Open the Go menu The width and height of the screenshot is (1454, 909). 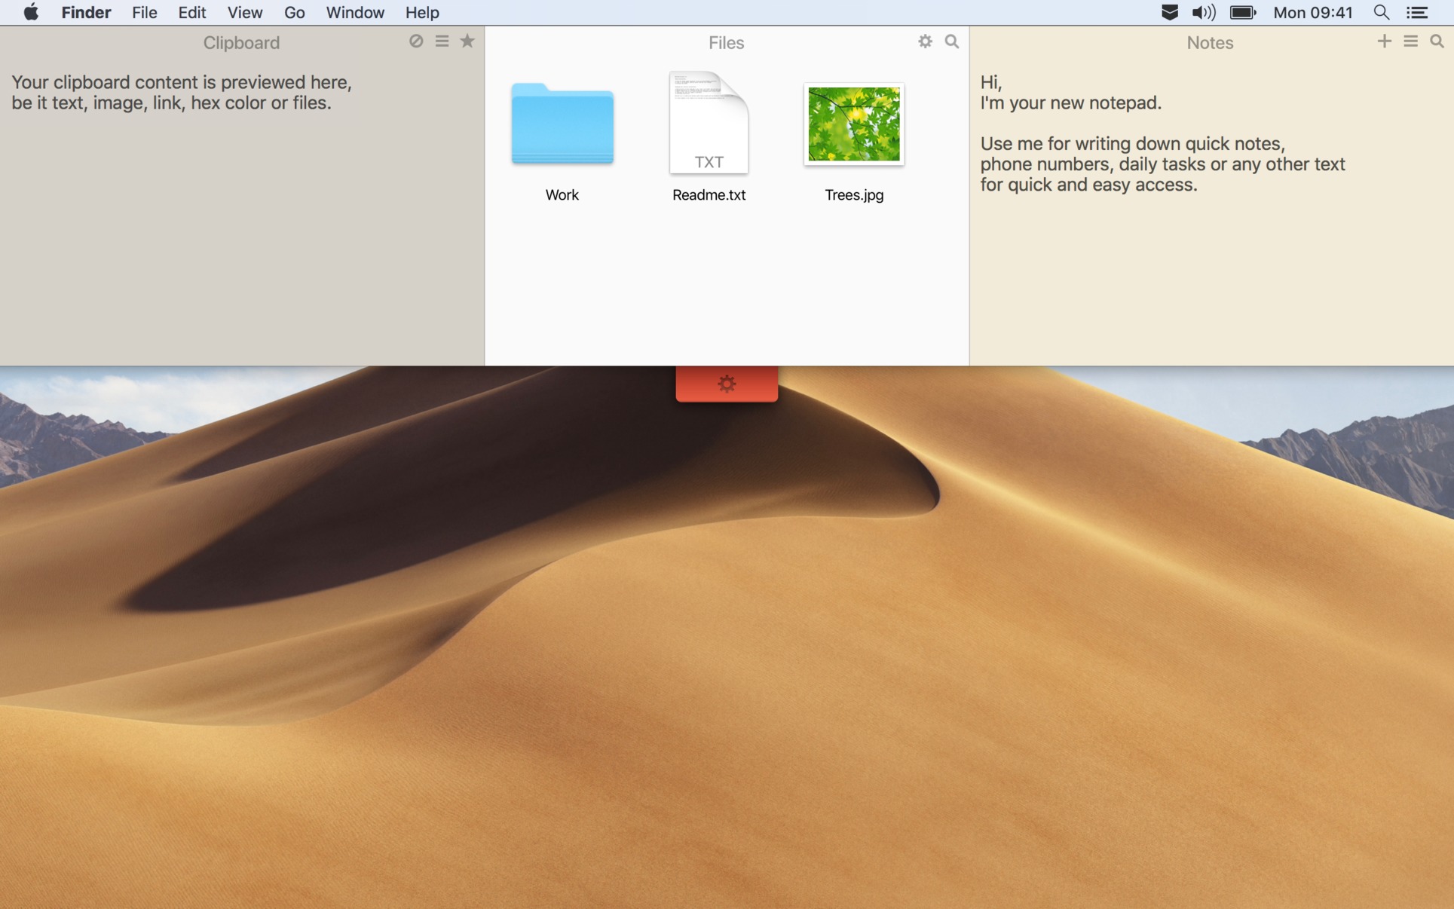[294, 12]
